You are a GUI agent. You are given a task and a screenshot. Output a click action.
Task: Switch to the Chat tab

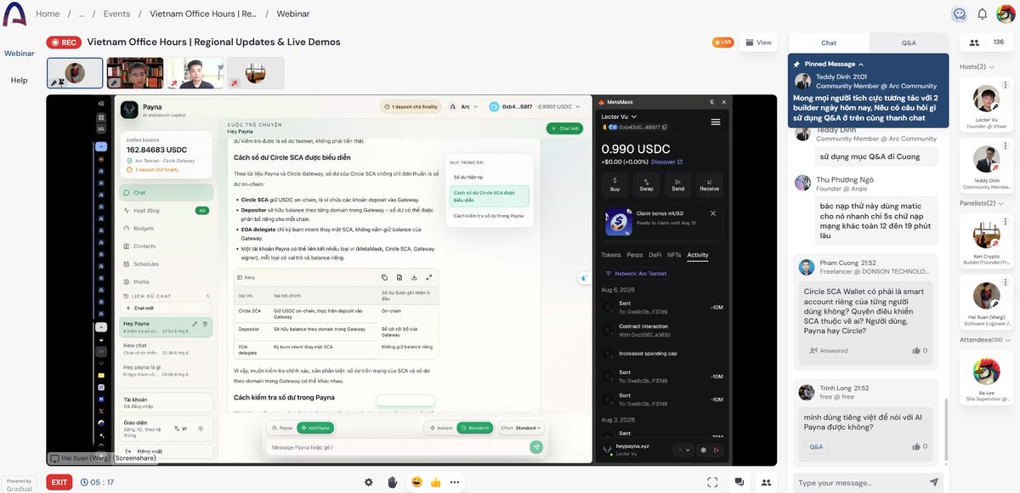click(x=829, y=42)
